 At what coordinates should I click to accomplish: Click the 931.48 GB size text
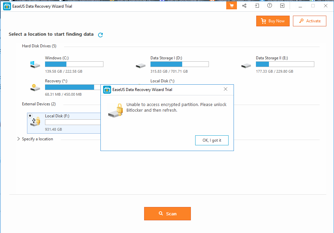point(53,129)
